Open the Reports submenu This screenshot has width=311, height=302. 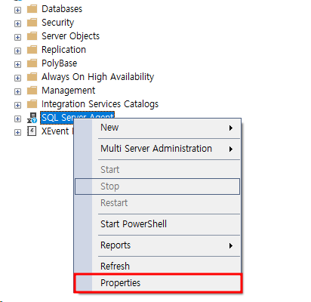pos(157,245)
